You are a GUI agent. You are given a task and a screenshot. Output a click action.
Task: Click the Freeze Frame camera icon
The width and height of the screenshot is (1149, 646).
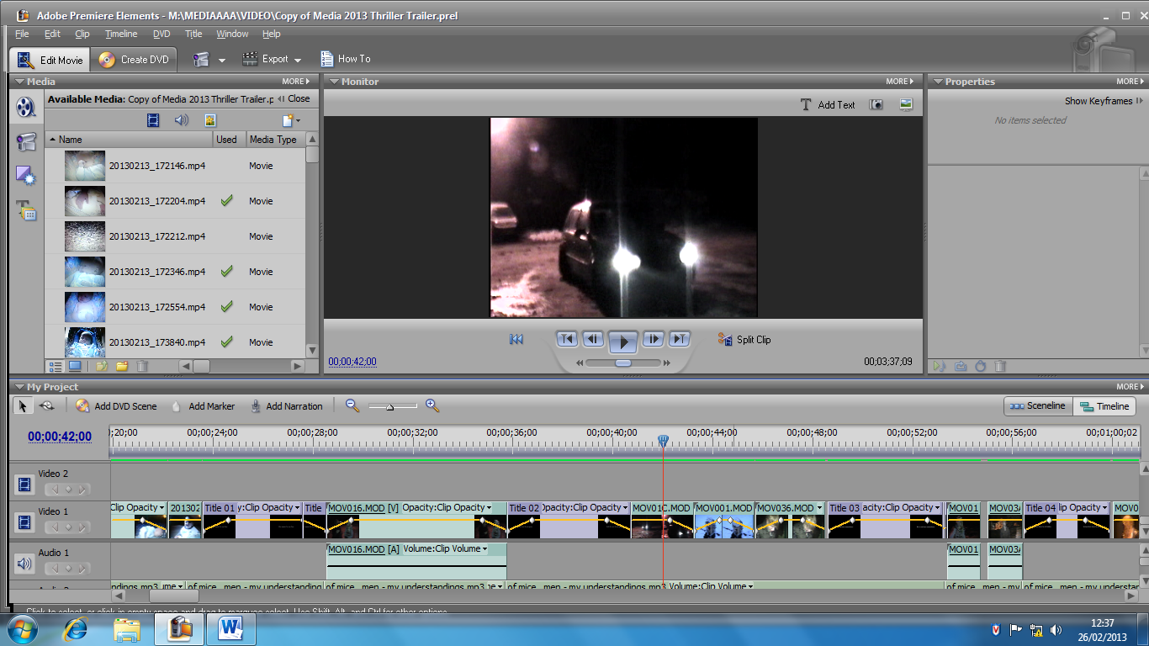click(x=876, y=104)
